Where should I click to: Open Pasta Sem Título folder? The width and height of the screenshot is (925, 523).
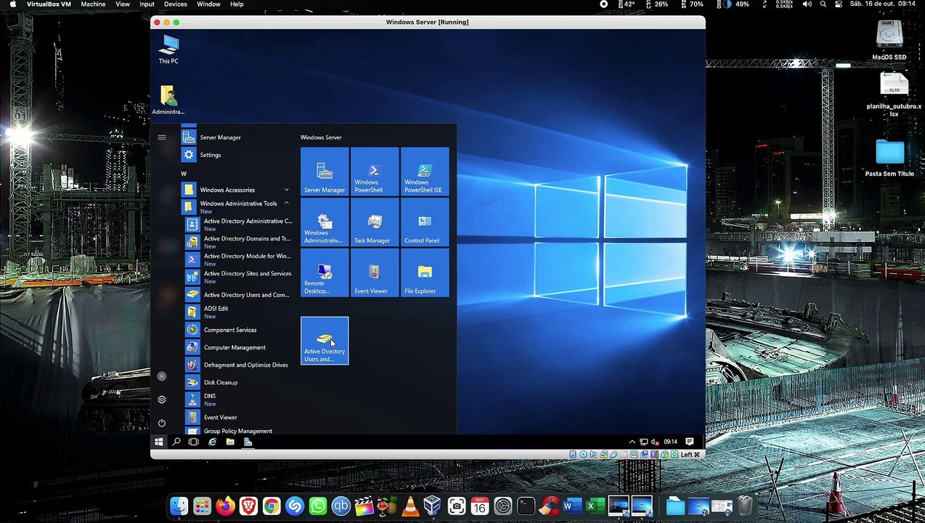889,158
